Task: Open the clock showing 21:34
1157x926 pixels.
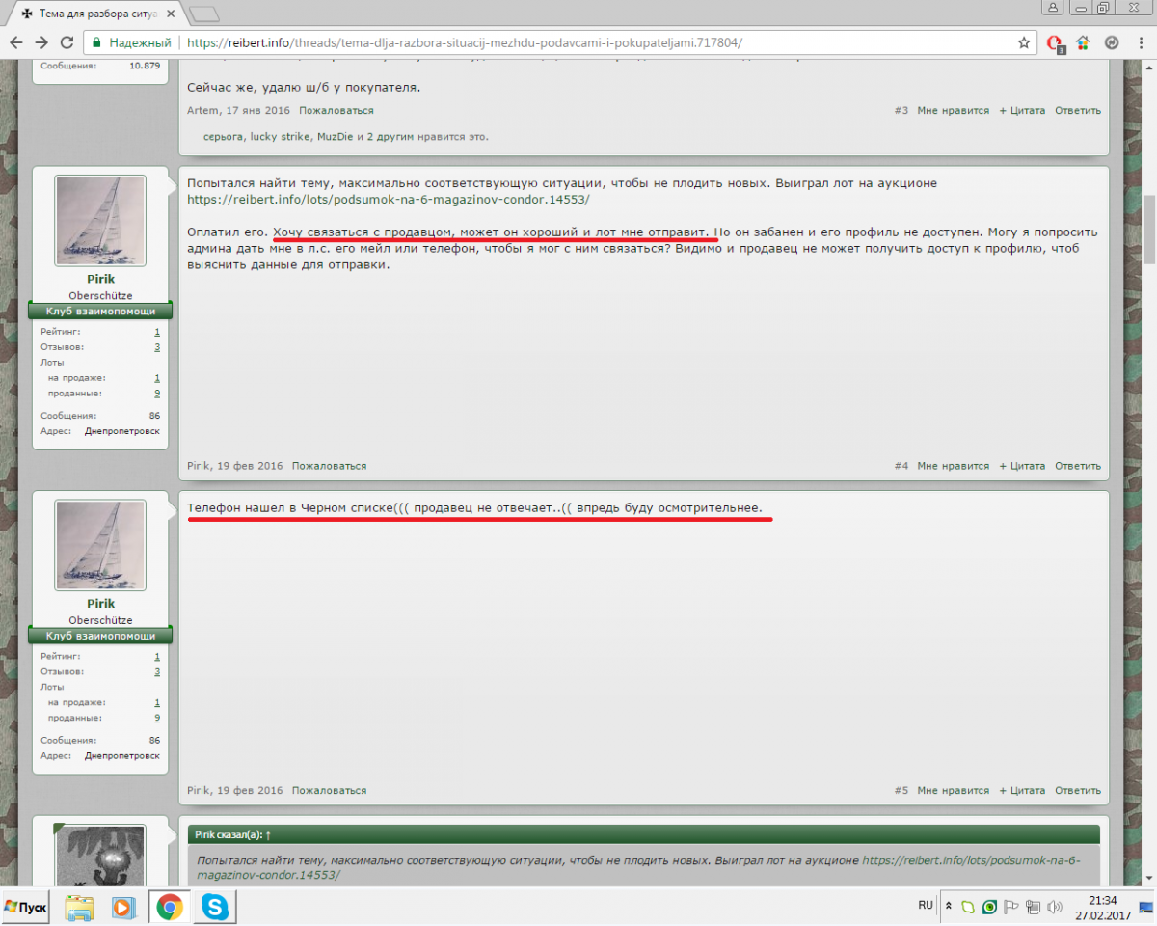Action: [1104, 907]
